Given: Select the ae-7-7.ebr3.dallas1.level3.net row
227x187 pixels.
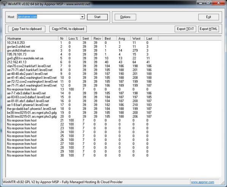Looking at the screenshot, I should click(82, 93).
